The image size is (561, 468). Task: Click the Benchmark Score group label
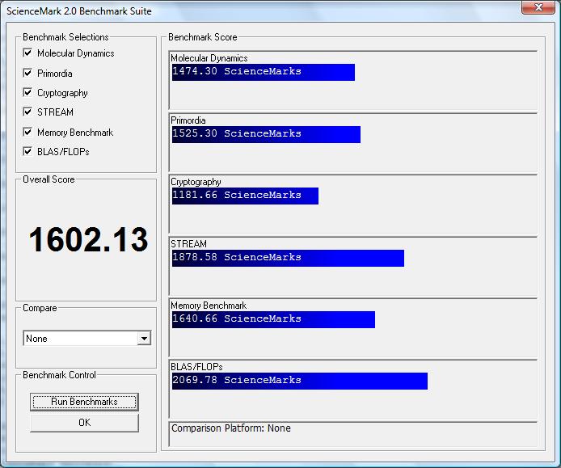pyautogui.click(x=203, y=37)
